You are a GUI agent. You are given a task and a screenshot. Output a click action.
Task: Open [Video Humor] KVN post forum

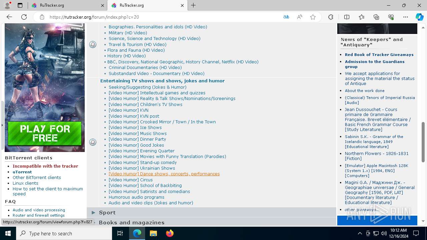pos(134,116)
